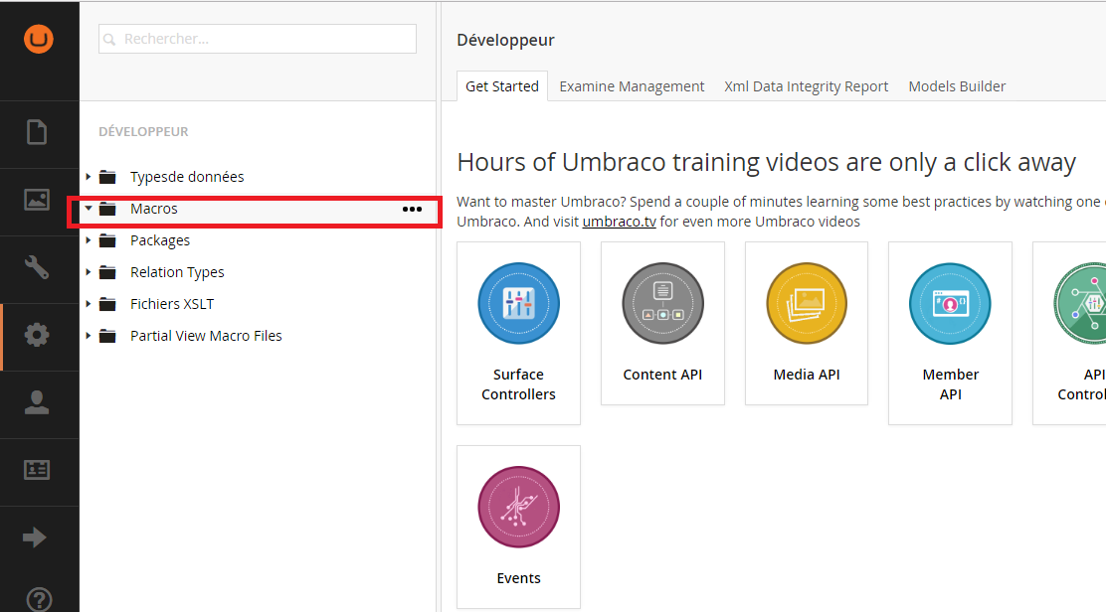The width and height of the screenshot is (1106, 612).
Task: Click the Fichiers XSLT folder icon
Action: point(107,304)
